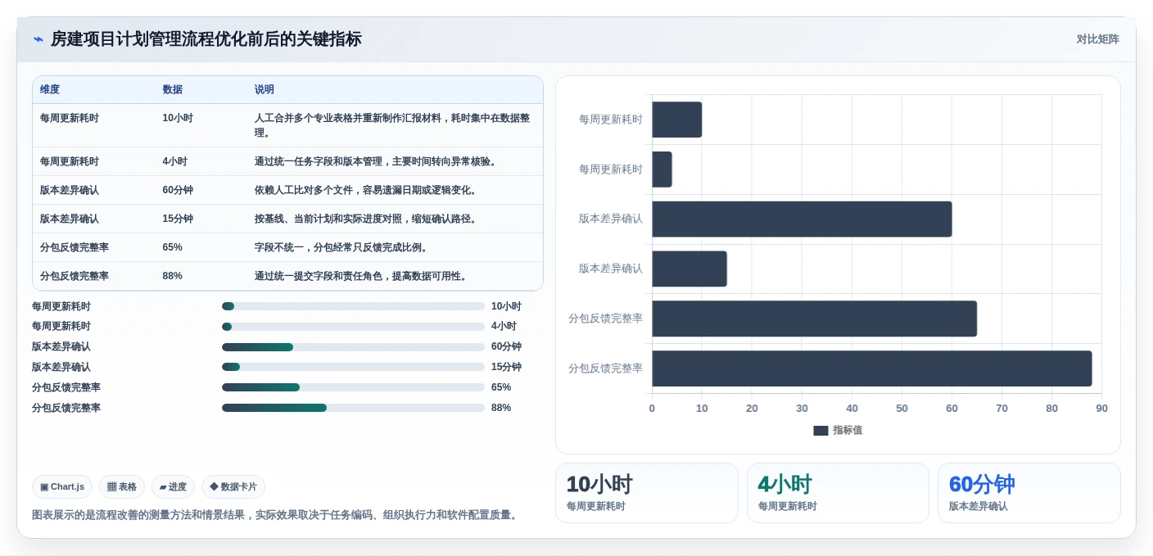Click the 说明 column header
The height and width of the screenshot is (556, 1153).
pyautogui.click(x=264, y=89)
